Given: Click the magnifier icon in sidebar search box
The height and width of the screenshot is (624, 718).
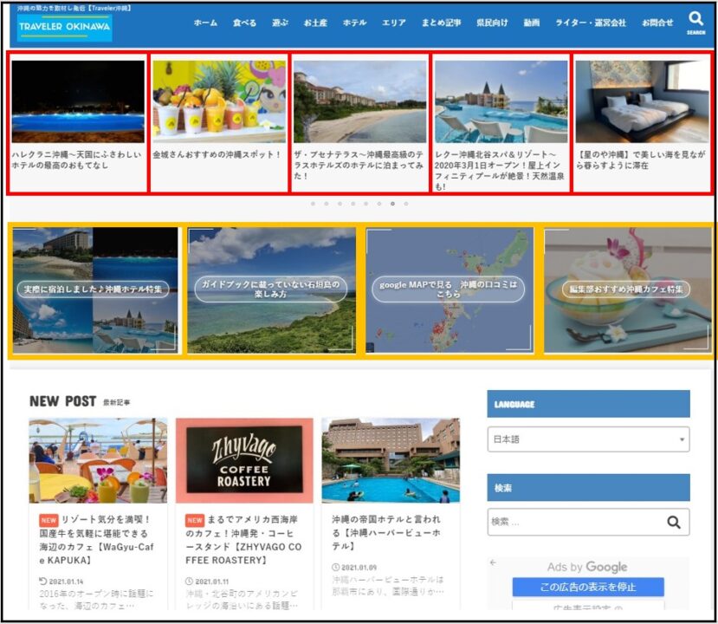Looking at the screenshot, I should (673, 522).
